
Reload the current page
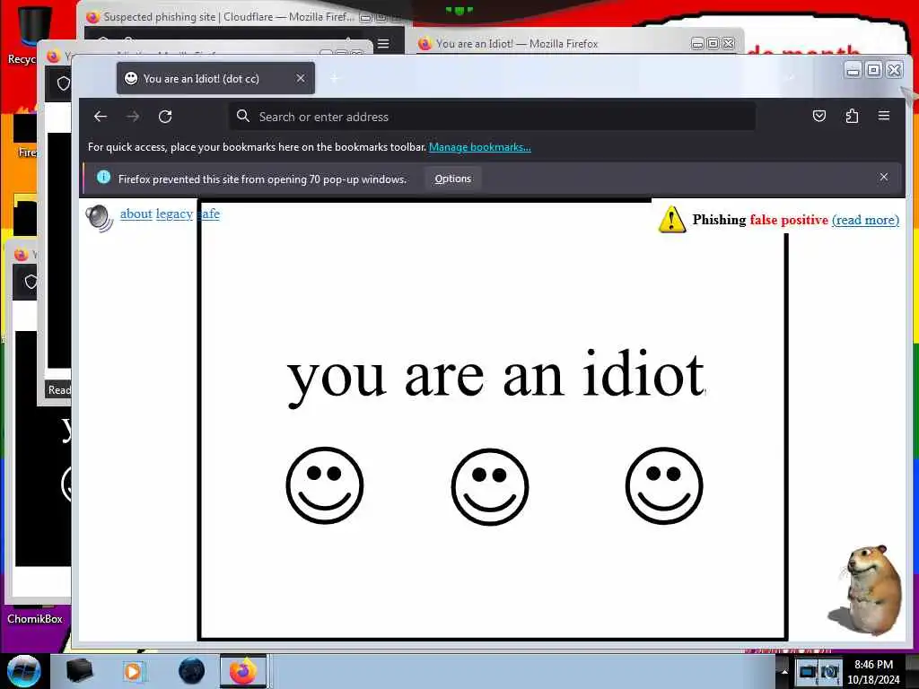pyautogui.click(x=165, y=116)
